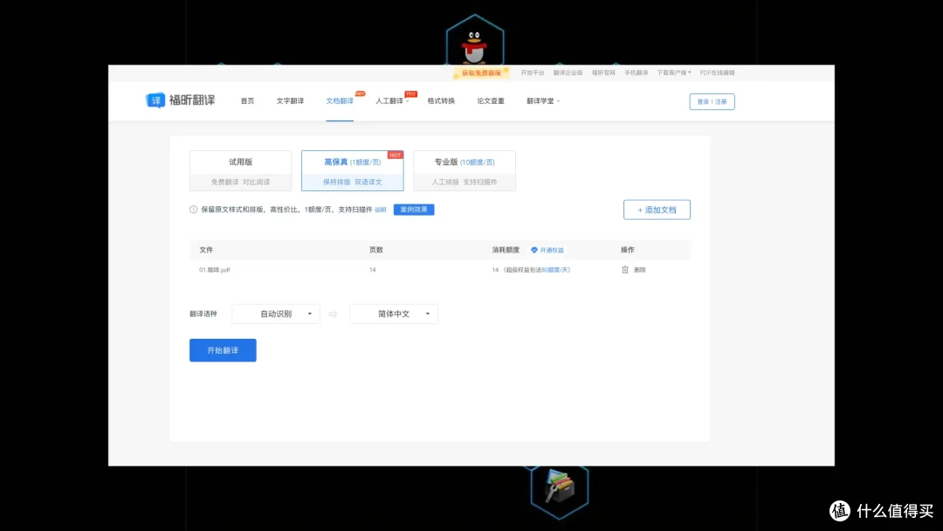Screen dimensions: 943x531
Task: Select the 专业版 plan tab
Action: [x=465, y=171]
